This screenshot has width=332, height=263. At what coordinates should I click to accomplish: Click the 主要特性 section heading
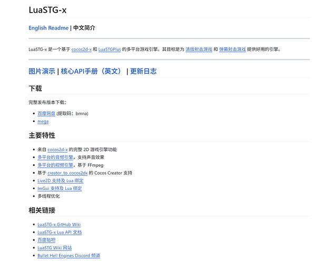pos(42,135)
